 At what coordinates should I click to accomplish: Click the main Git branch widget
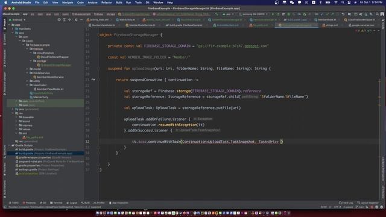359,207
